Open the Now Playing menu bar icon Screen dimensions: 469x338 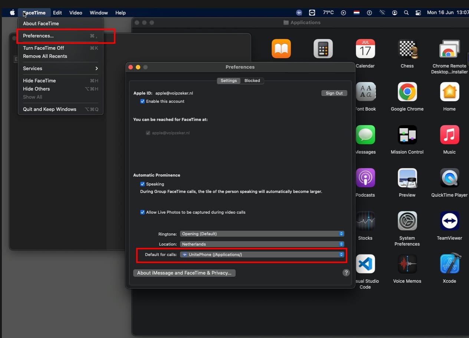(343, 13)
